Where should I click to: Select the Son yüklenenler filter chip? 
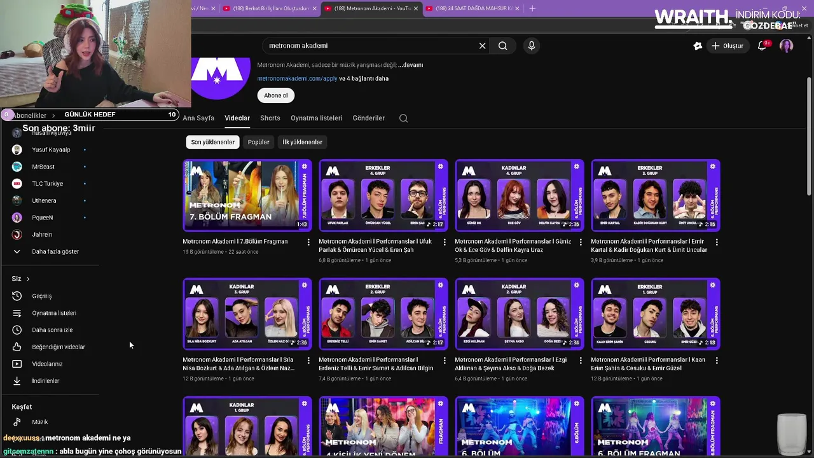213,142
